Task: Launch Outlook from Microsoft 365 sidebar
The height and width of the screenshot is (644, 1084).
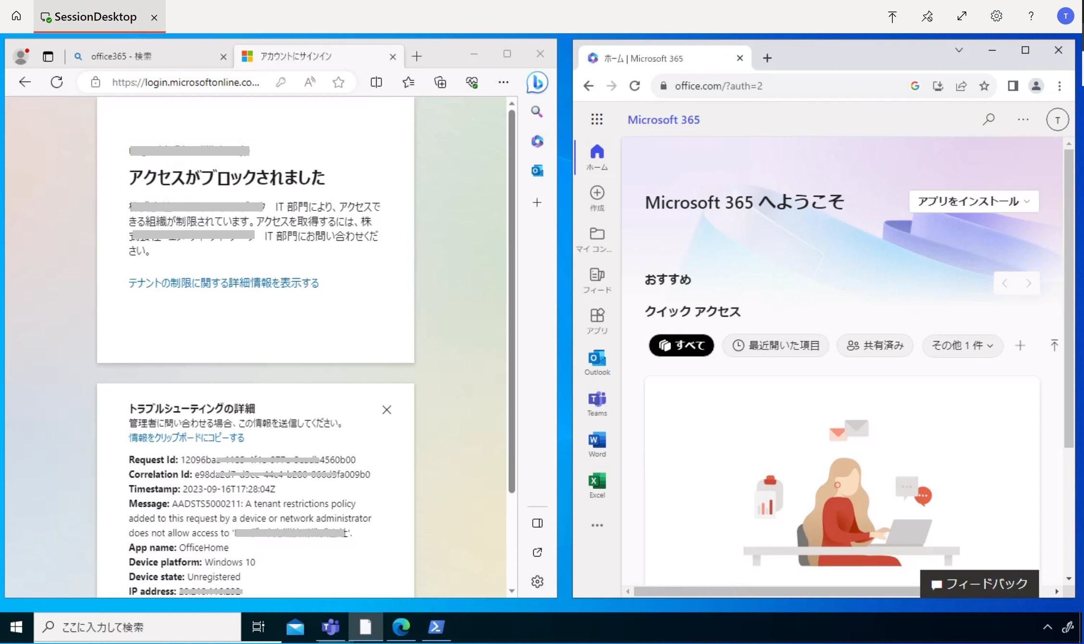Action: click(597, 362)
